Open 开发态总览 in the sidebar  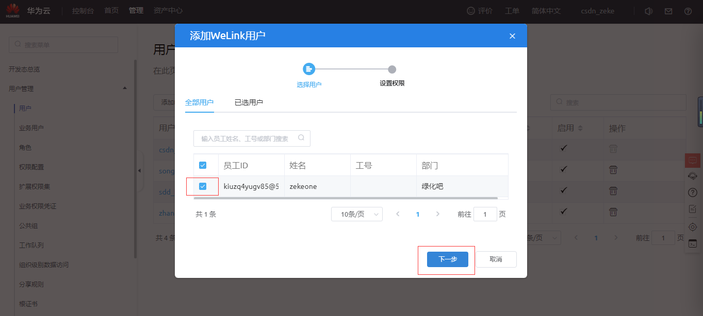point(24,69)
